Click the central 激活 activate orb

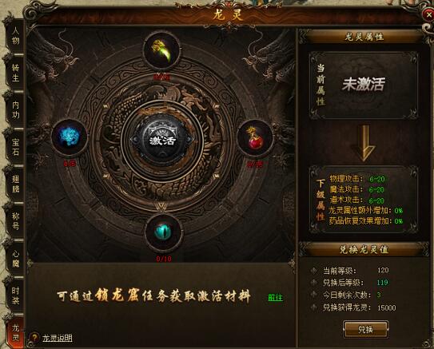click(x=163, y=141)
